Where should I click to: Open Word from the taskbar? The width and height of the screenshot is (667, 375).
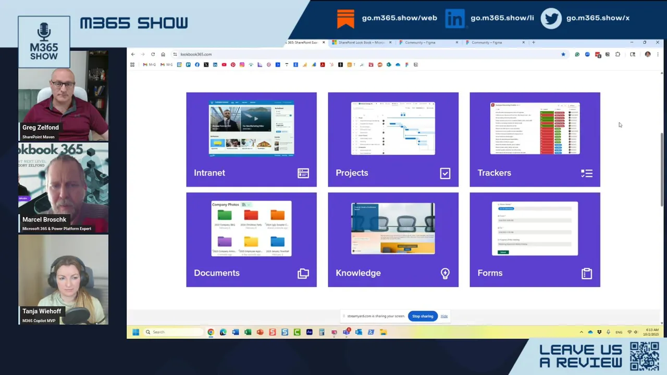pos(236,332)
